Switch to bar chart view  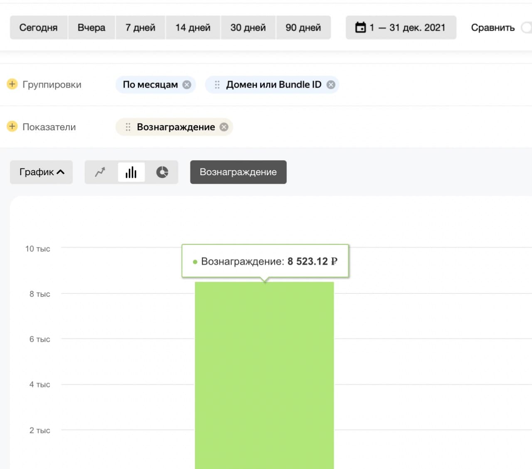click(131, 172)
